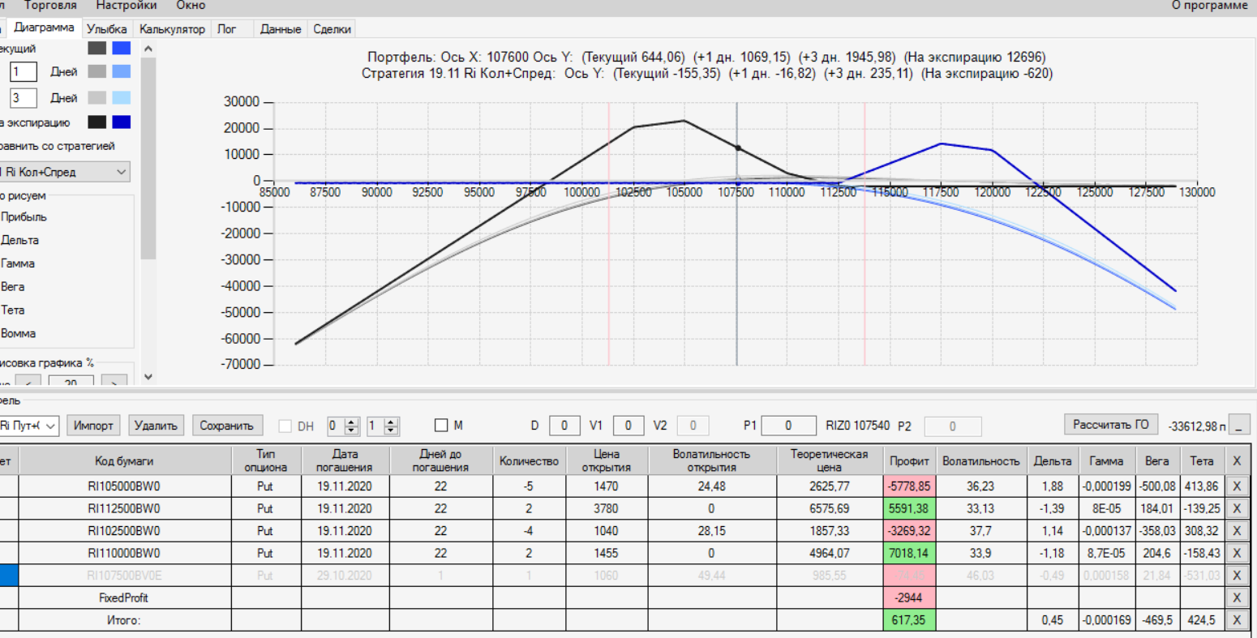Click the days field containing 3
The height and width of the screenshot is (638, 1257).
(x=24, y=98)
